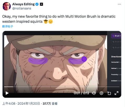Seek along the video progress bar

[x=62, y=87]
